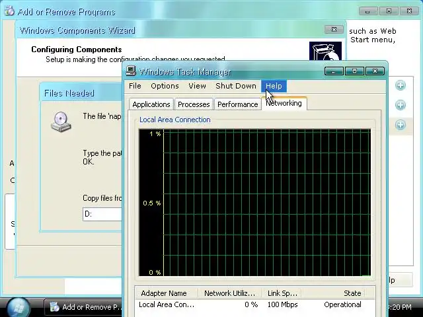Close the Windows Task Manager window
Viewport: 423px width, 317px height.
pyautogui.click(x=375, y=71)
